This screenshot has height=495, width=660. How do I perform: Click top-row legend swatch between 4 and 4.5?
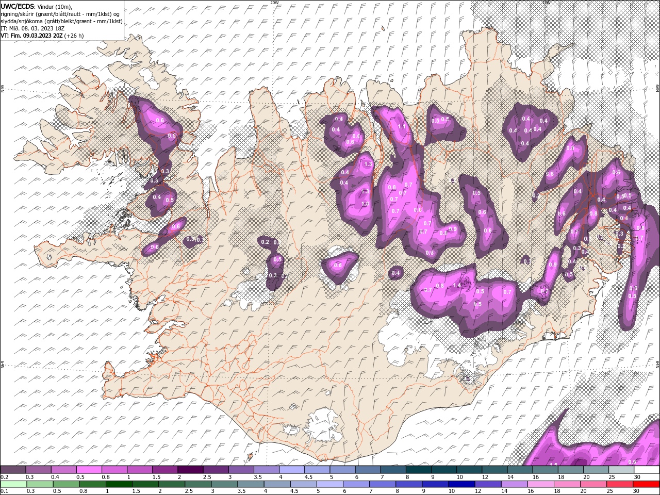coord(292,470)
